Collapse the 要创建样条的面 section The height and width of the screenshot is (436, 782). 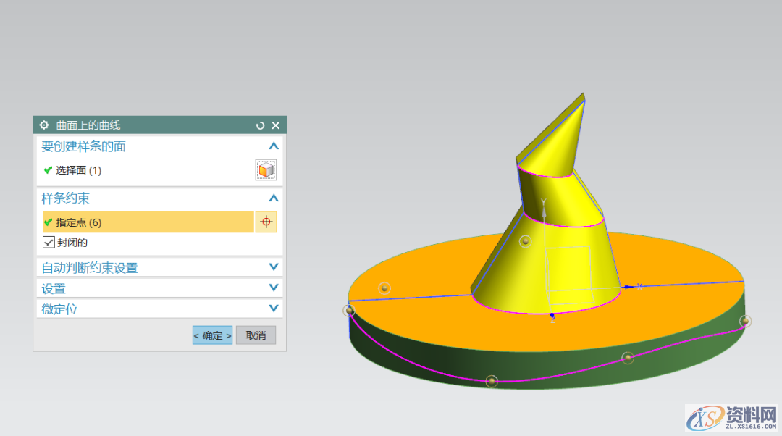pos(273,146)
